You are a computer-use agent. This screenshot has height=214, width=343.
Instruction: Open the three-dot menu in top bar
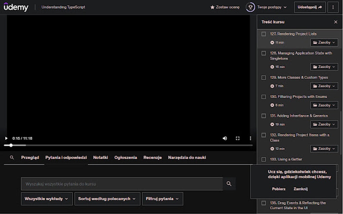coord(333,7)
